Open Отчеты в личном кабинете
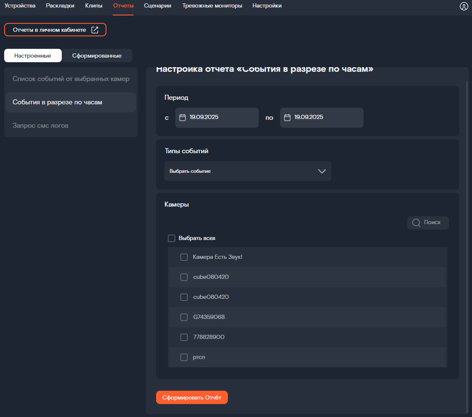Viewport: 472px width, 417px height. (55, 30)
